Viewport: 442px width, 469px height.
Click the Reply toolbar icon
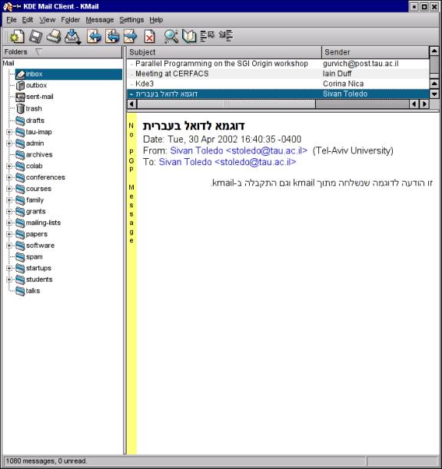pos(94,37)
